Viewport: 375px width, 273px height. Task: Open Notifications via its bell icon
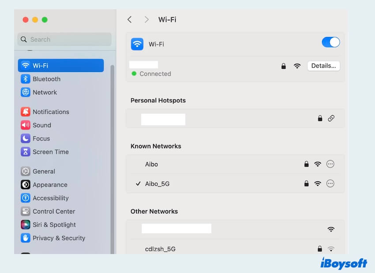[x=26, y=112]
